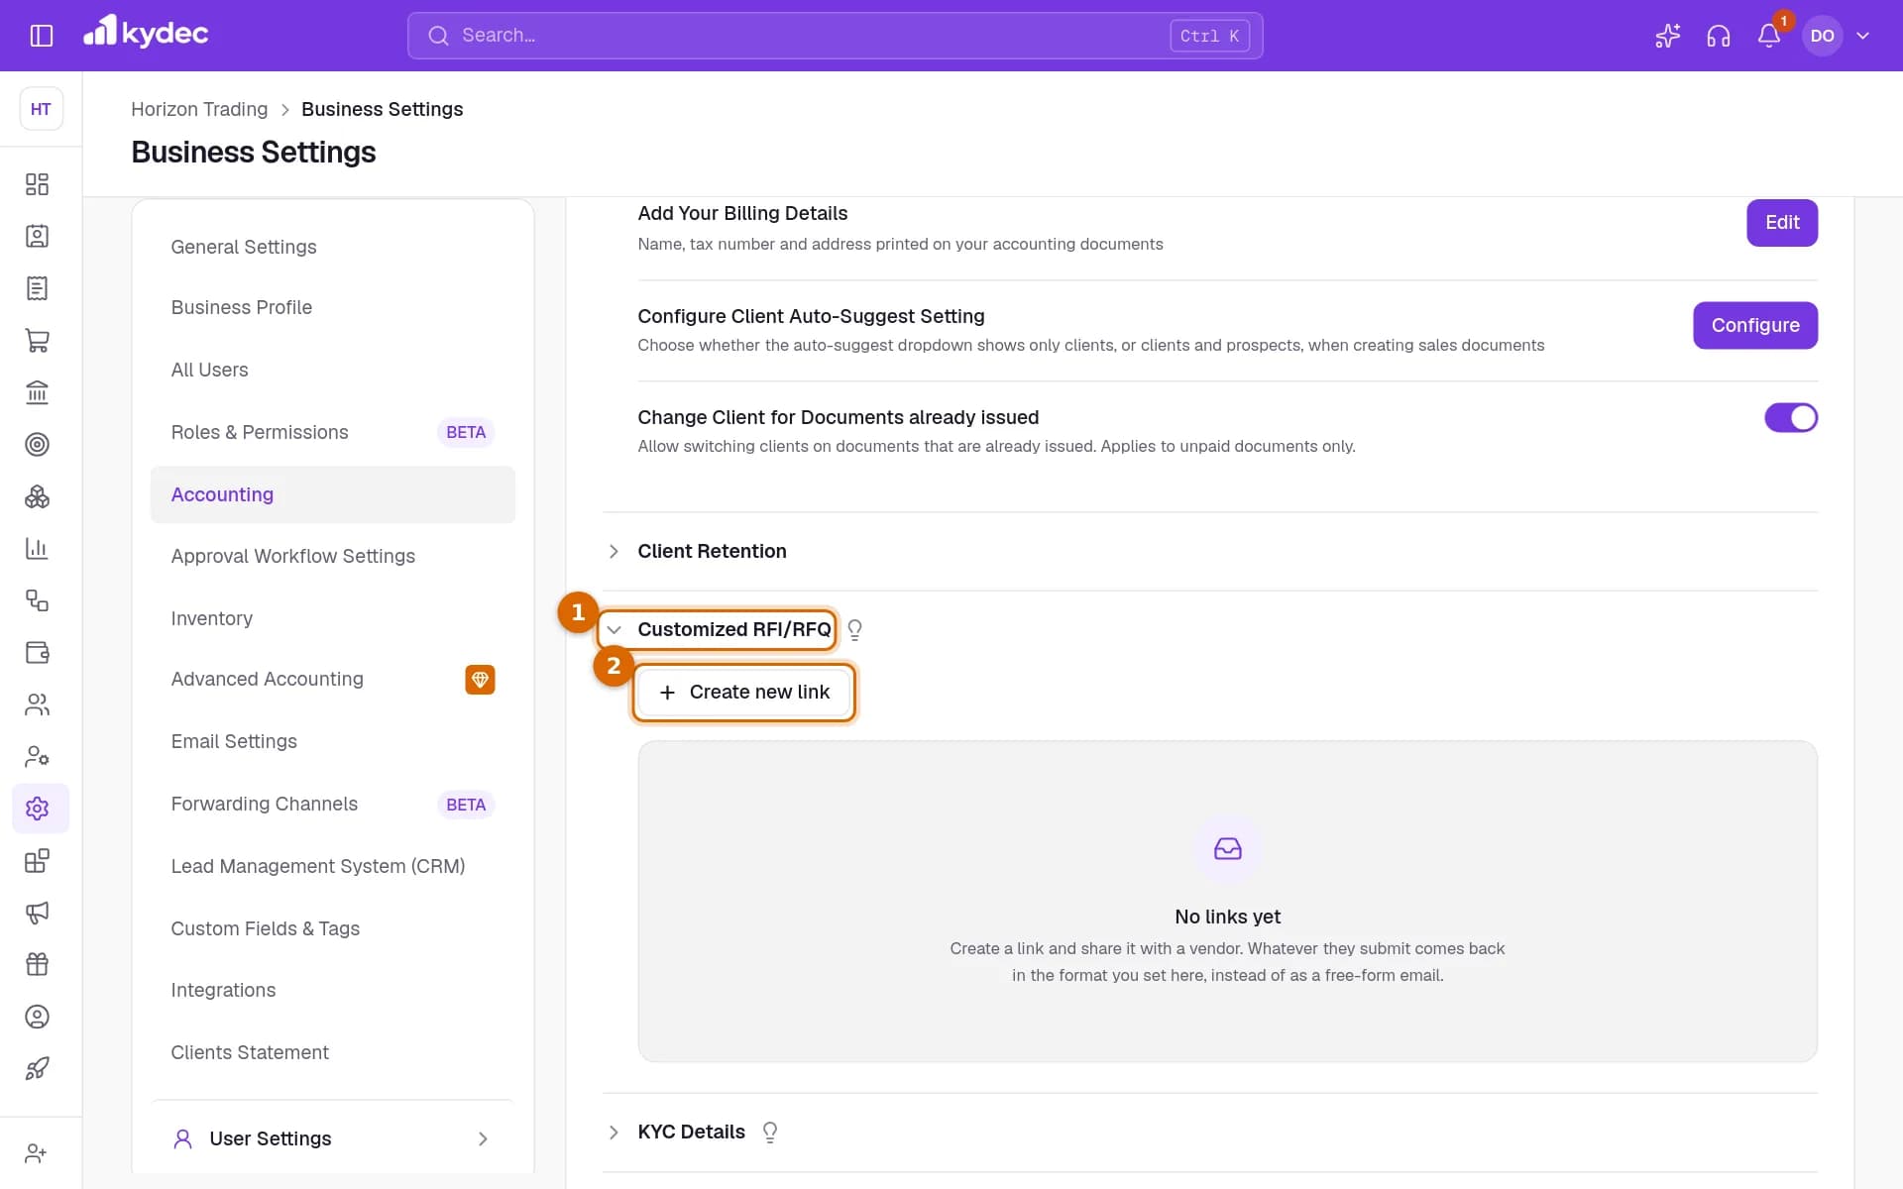Open the target goals icon in sidebar
The height and width of the screenshot is (1189, 1903).
tap(37, 444)
